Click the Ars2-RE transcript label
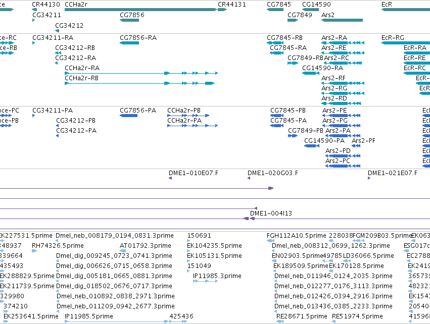This screenshot has width=430, height=324. coord(334,48)
